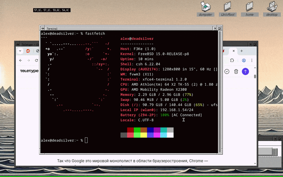Click the red 'alex@deadsilver' heading
Screen dimensions: 283x177
click(x=137, y=39)
